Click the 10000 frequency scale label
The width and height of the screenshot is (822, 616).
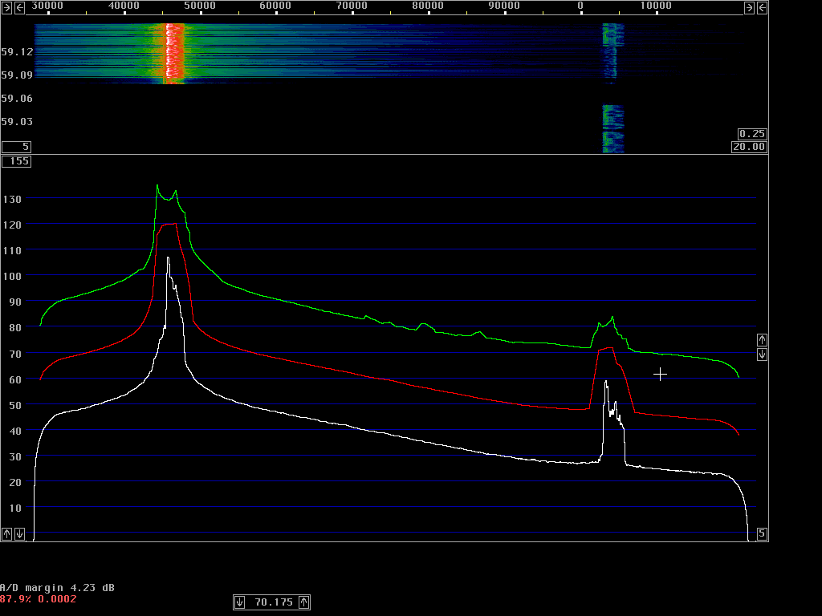point(656,6)
